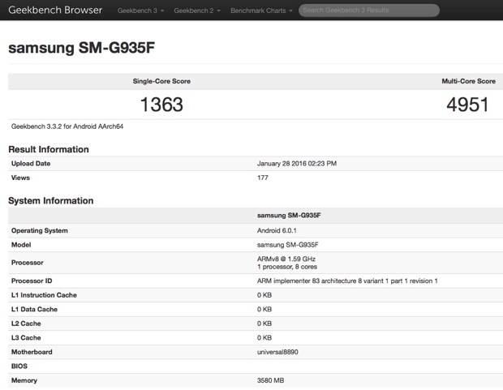The image size is (503, 390).
Task: Click the Geekbench 3.3.2 for Android AArch64 text
Action: [x=67, y=126]
